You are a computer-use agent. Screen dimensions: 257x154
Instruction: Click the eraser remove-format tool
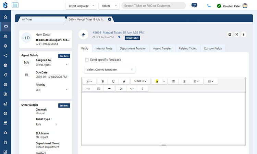124,81
